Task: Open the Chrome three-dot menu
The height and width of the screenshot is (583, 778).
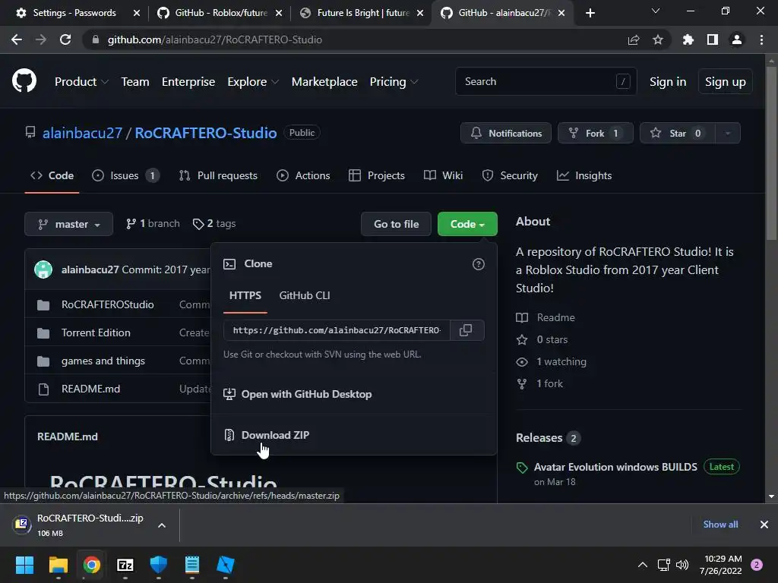Action: 761,39
